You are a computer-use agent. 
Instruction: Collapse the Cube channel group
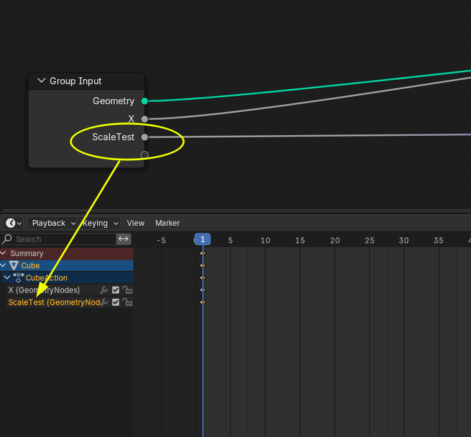[5, 266]
